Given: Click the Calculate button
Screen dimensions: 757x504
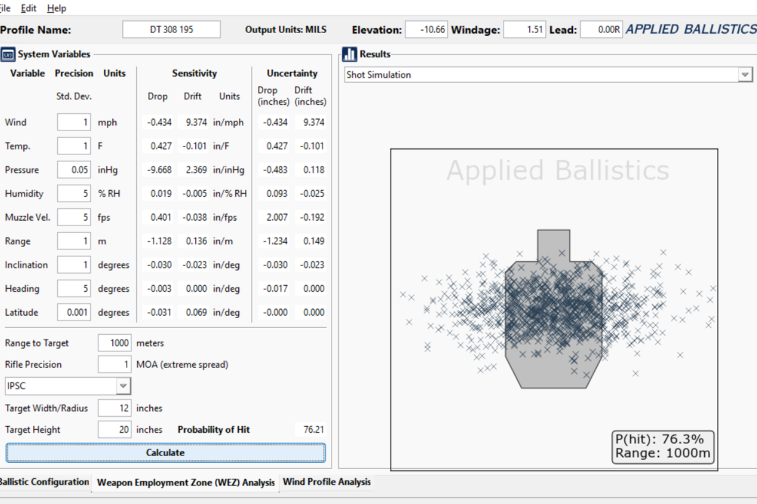Looking at the screenshot, I should [165, 452].
